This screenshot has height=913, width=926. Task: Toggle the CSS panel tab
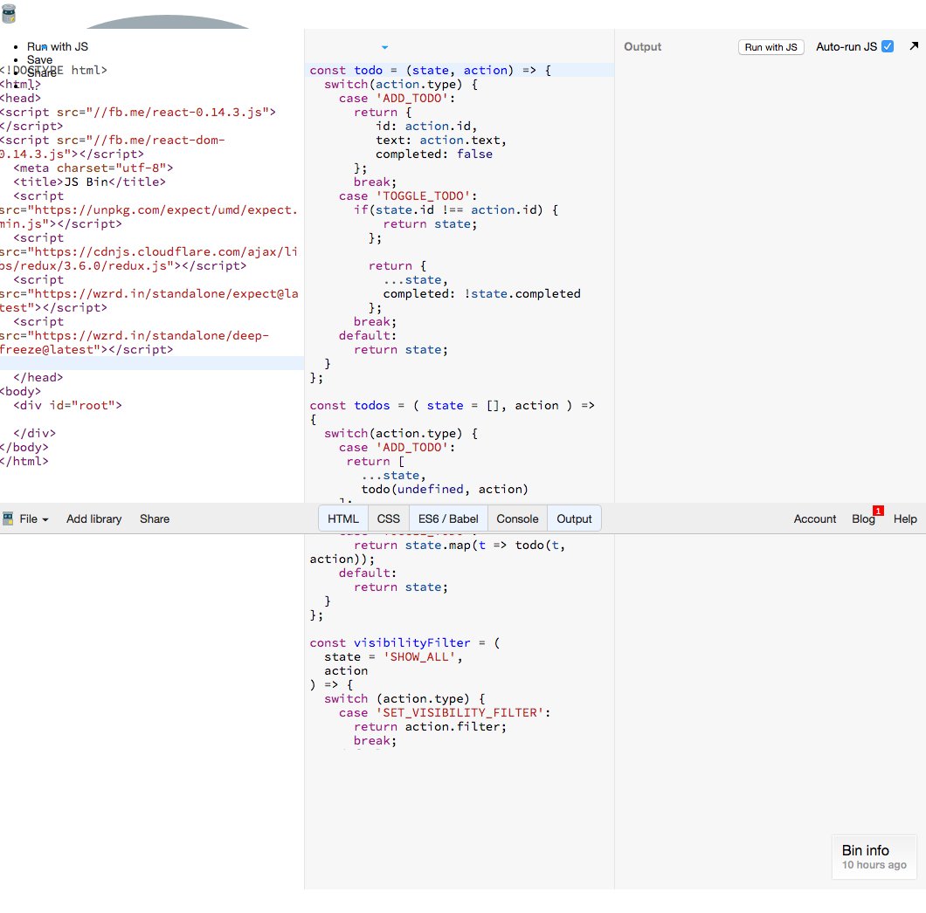[x=389, y=518]
